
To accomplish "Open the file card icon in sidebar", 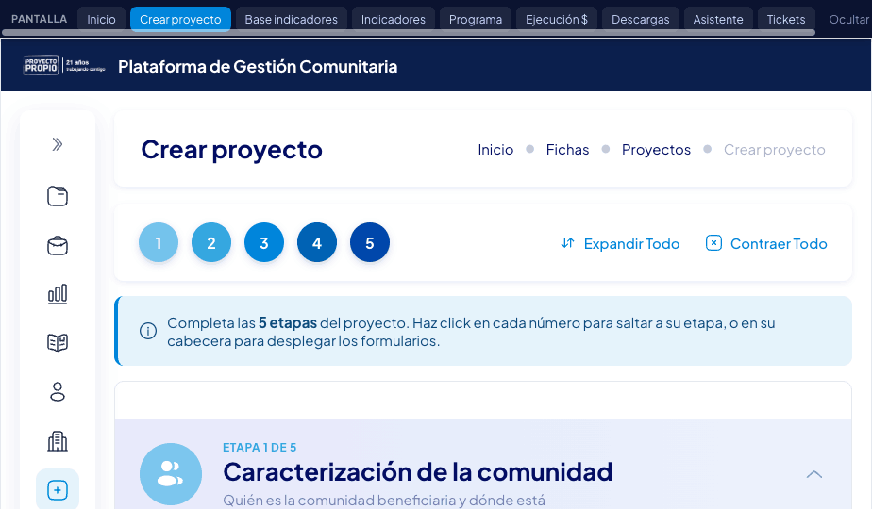I will click(58, 196).
